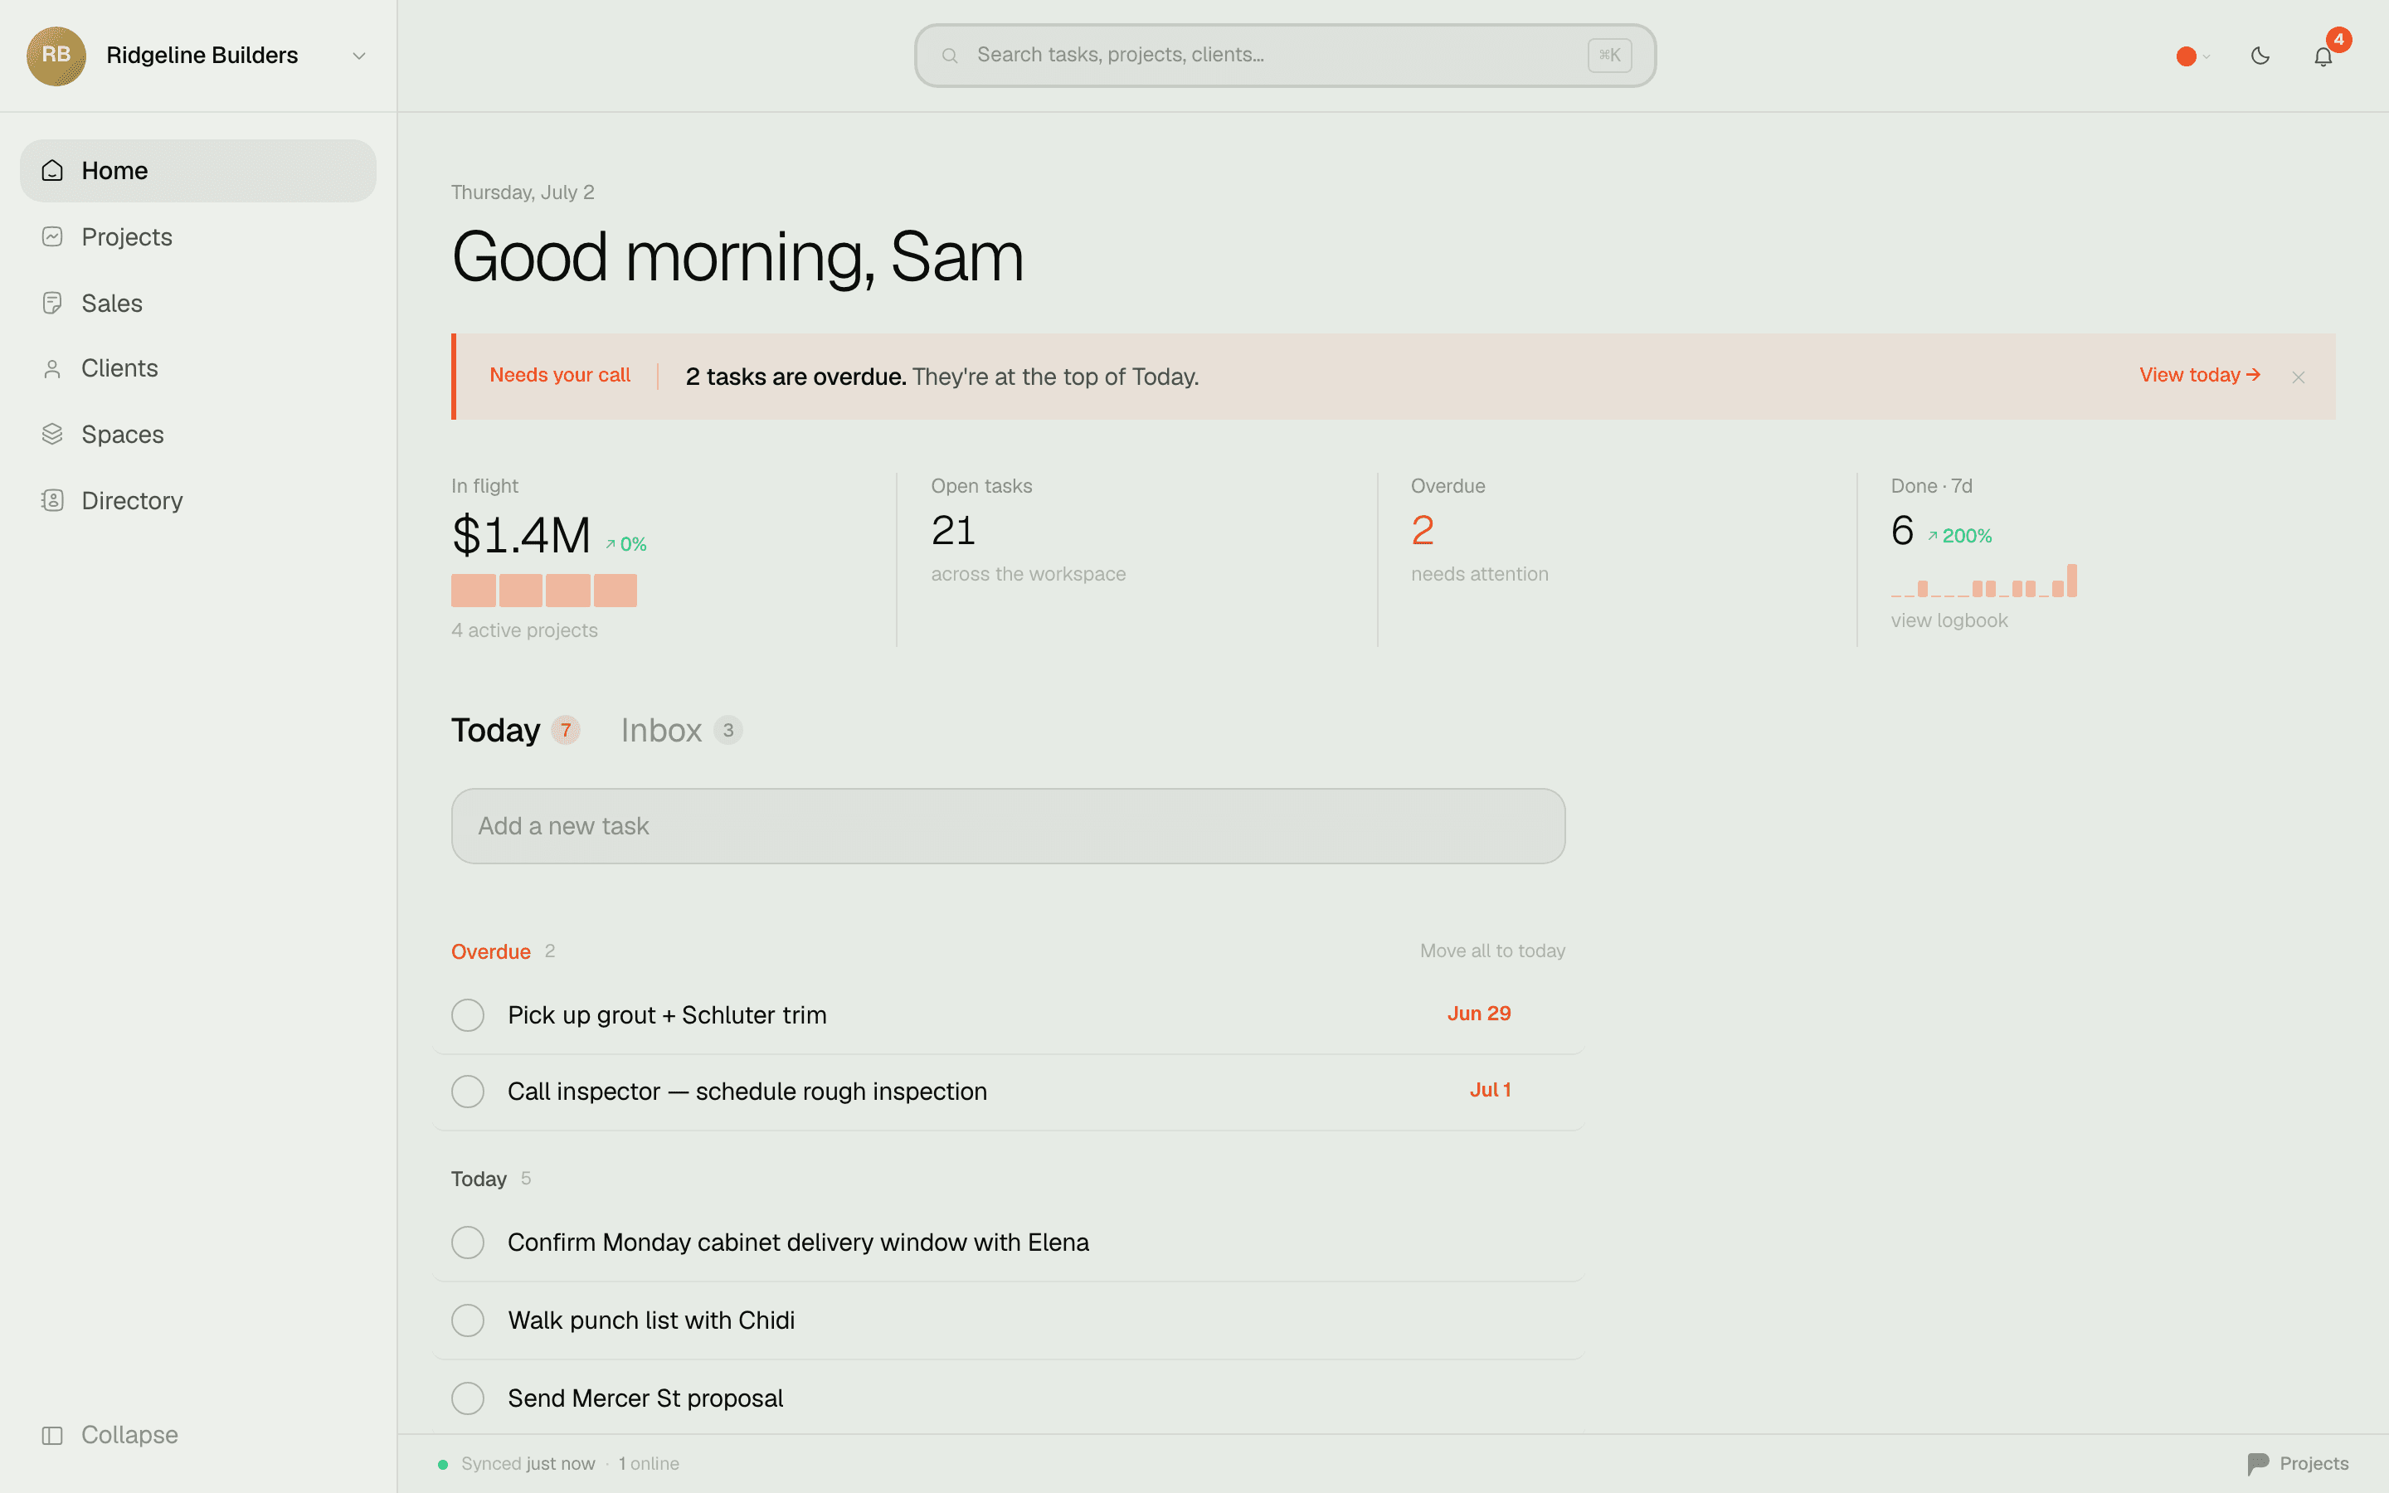Switch to the Today tab
The width and height of the screenshot is (2389, 1493).
(514, 731)
